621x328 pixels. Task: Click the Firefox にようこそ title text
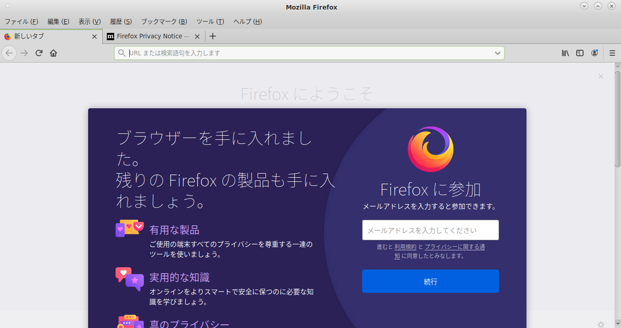307,94
